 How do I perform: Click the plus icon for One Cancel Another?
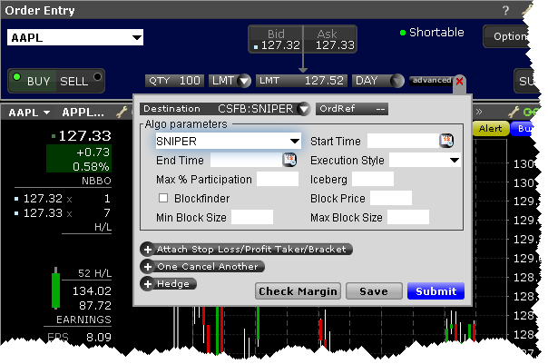[x=147, y=266]
